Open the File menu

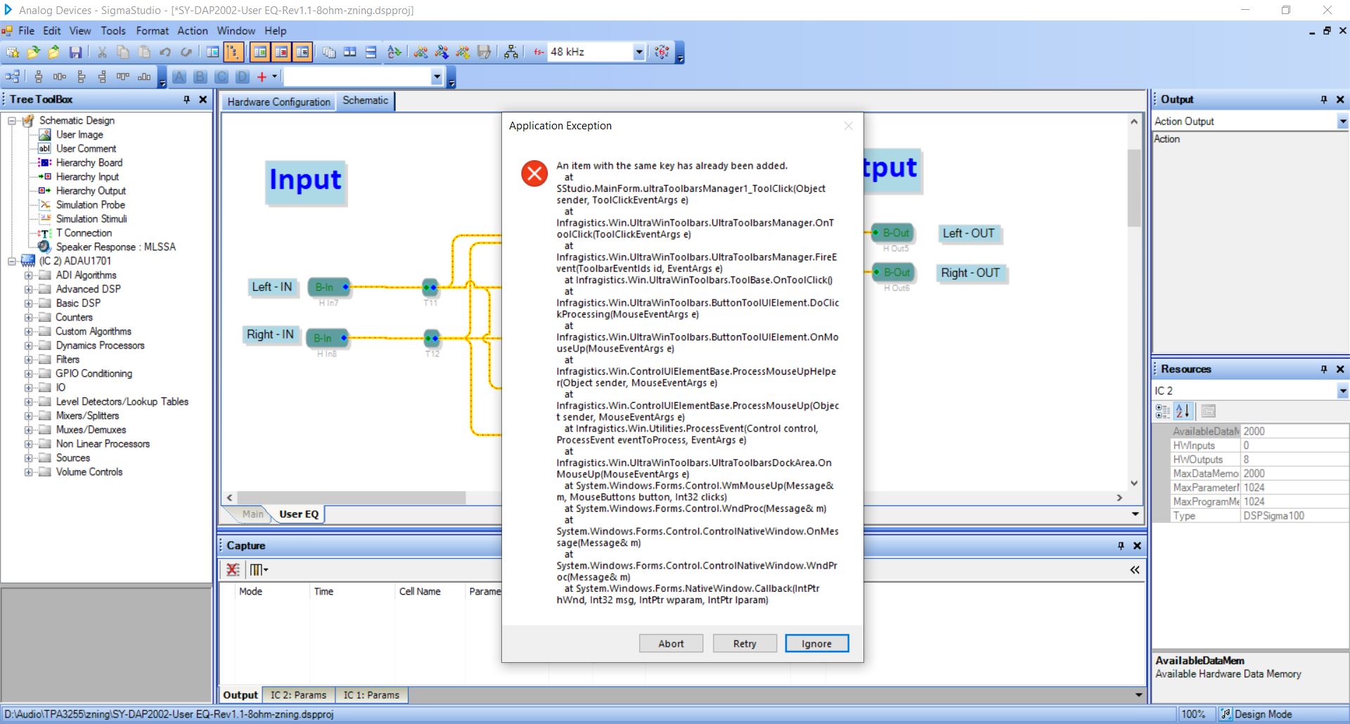click(26, 31)
